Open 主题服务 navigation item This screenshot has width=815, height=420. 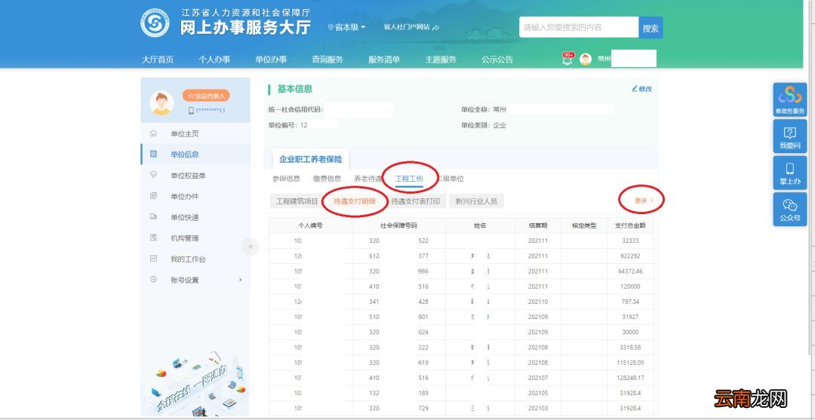tap(441, 60)
